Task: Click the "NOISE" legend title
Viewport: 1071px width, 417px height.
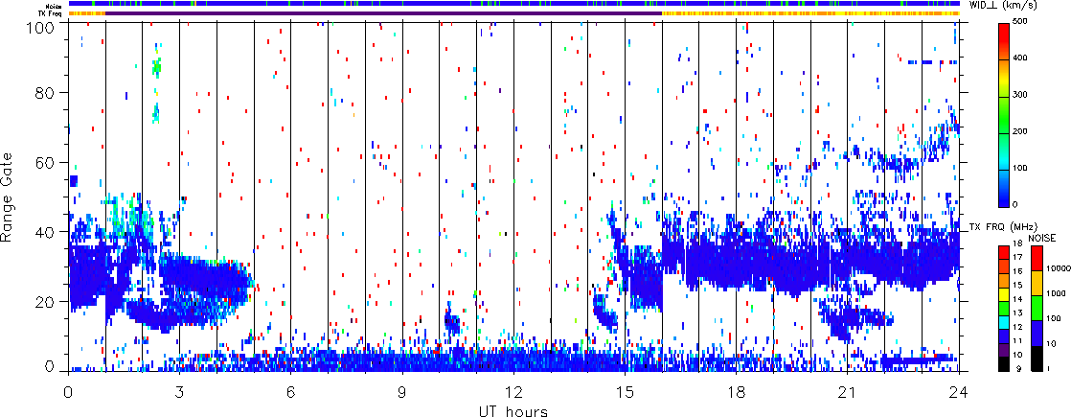Action: [x=1043, y=237]
